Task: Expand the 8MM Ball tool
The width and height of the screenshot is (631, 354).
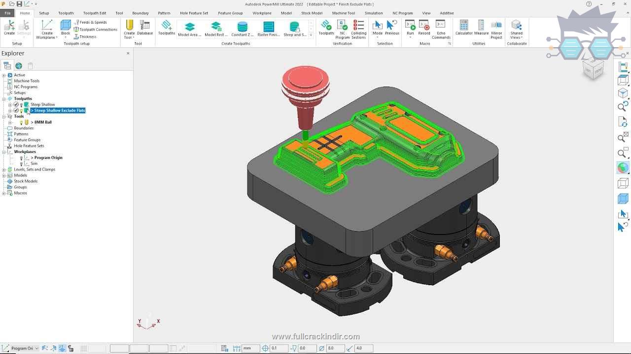Action: point(10,122)
